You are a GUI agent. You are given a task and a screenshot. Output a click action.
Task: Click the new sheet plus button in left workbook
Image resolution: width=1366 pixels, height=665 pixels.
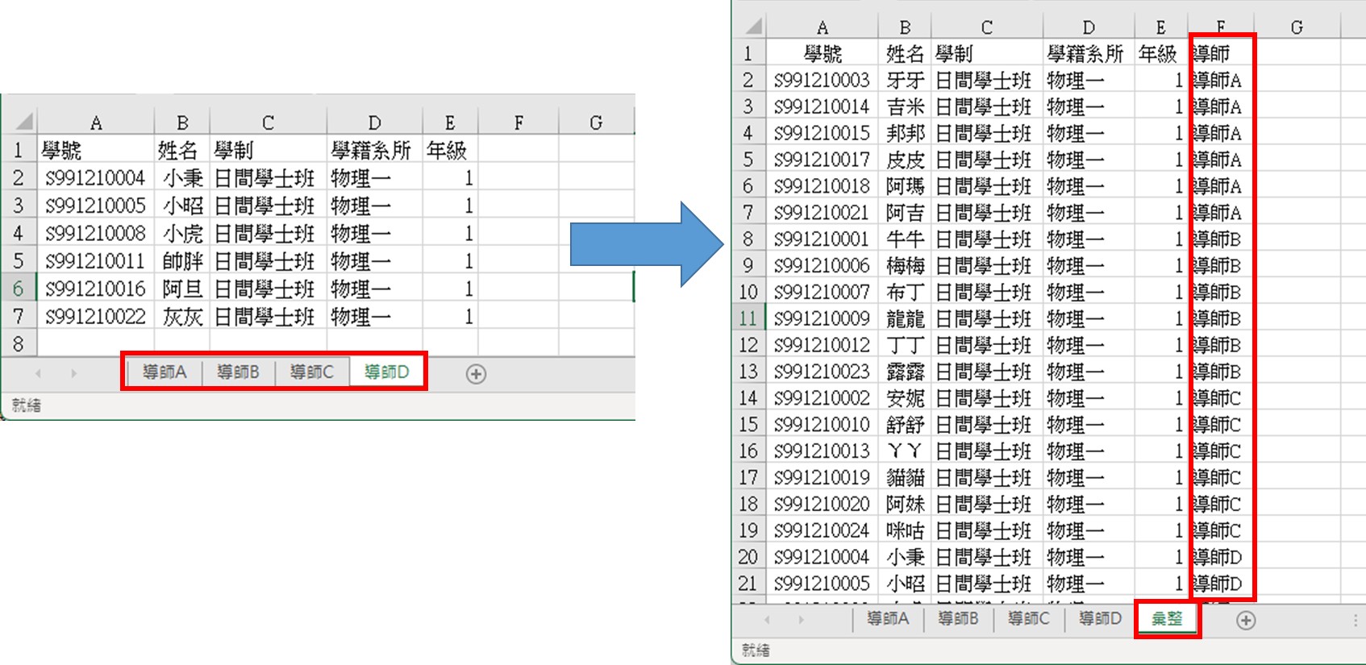point(476,374)
